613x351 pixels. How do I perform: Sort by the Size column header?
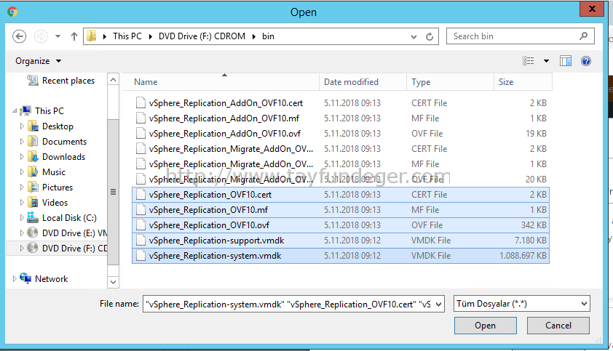pyautogui.click(x=523, y=82)
